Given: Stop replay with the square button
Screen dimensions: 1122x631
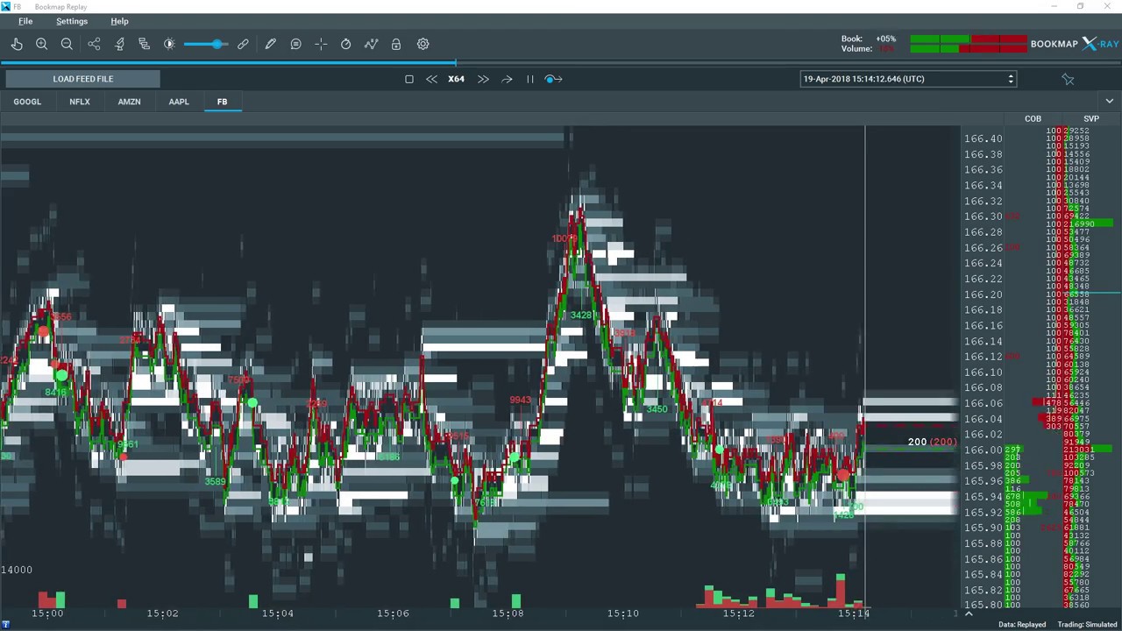Looking at the screenshot, I should (408, 79).
